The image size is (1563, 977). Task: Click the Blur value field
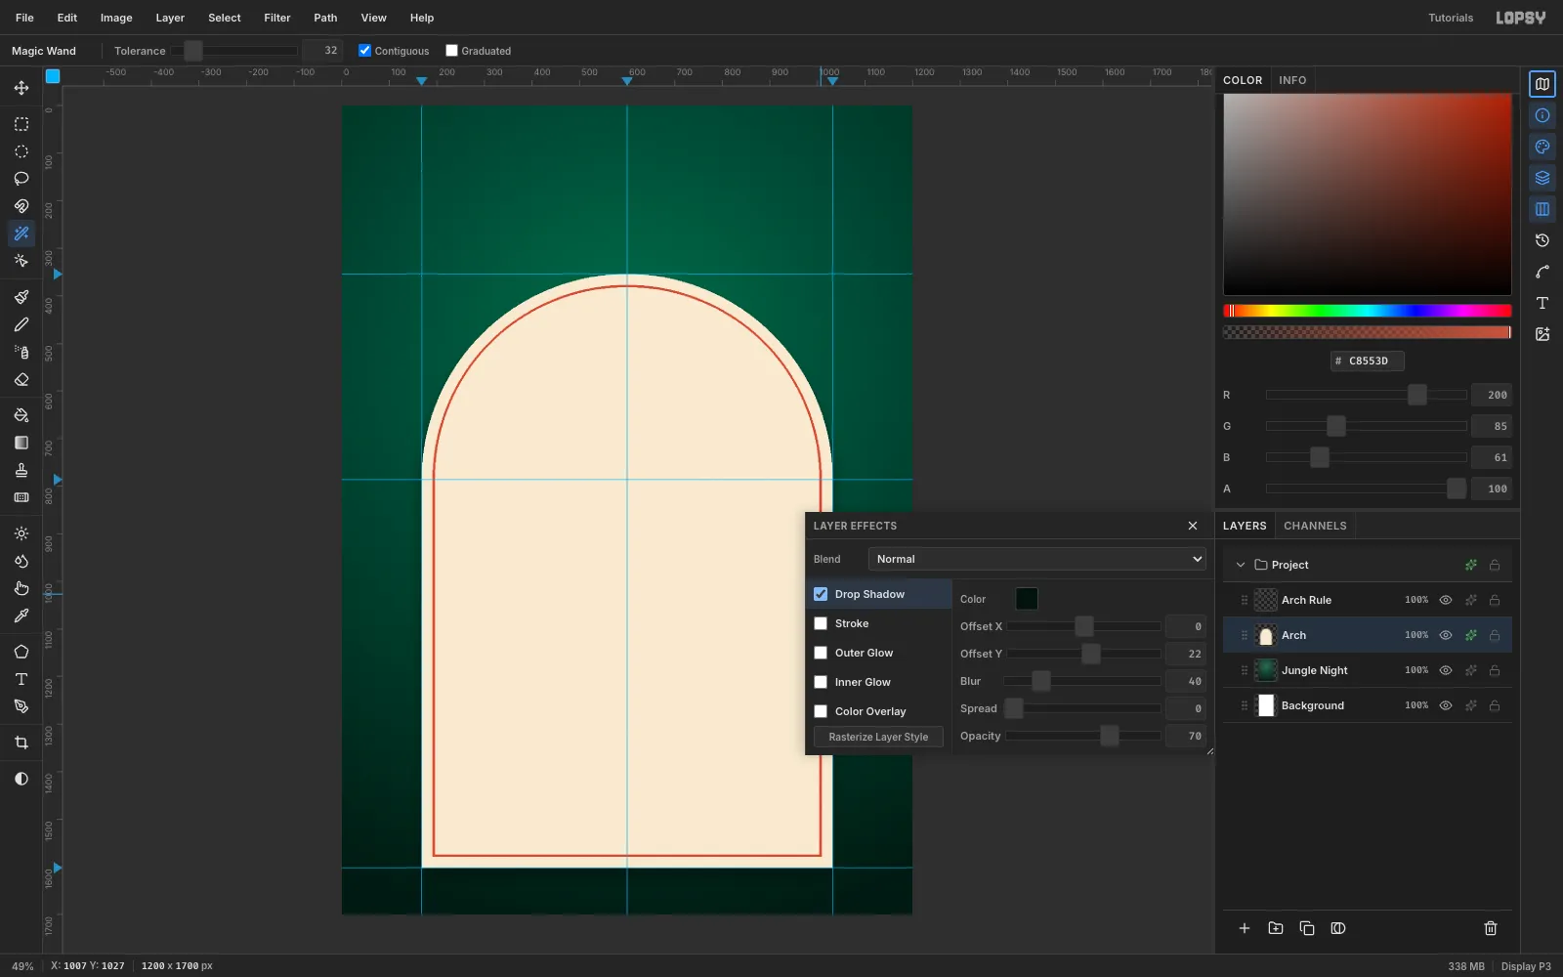pos(1186,681)
